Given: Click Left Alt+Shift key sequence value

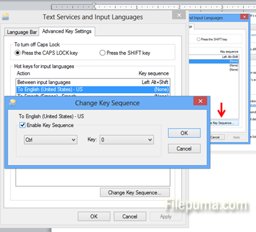Looking at the screenshot, I should pos(155,82).
